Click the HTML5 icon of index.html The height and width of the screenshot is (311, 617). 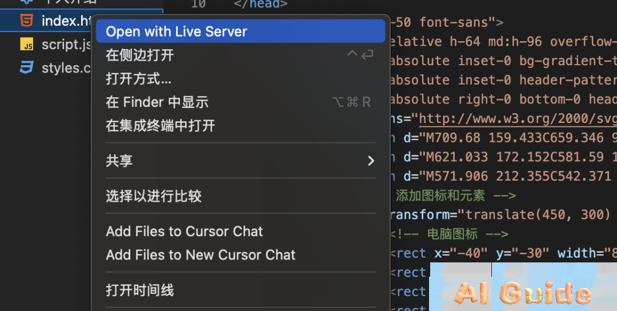[27, 21]
